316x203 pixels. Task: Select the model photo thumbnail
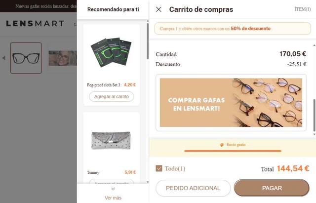[x=63, y=58]
